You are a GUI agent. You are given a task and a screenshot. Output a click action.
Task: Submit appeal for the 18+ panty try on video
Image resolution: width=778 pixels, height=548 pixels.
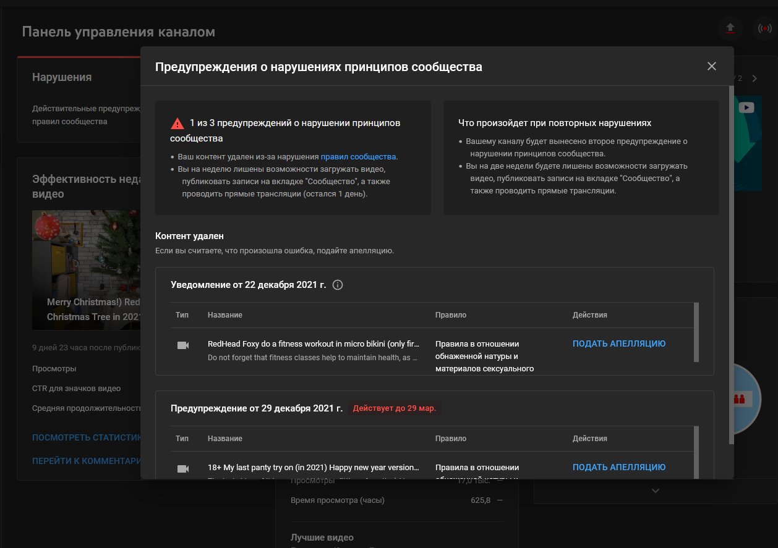pos(619,467)
